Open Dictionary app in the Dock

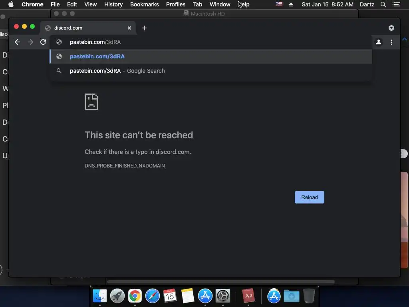(248, 296)
